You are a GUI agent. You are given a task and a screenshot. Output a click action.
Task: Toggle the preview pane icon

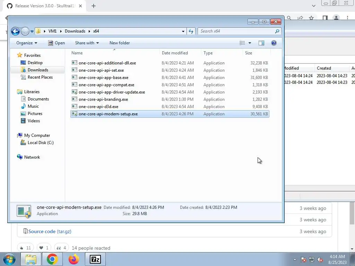[261, 43]
